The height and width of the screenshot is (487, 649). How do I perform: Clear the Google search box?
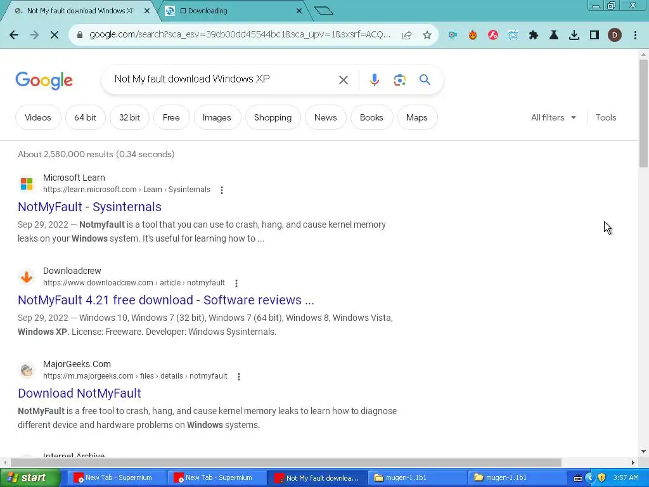click(x=344, y=79)
